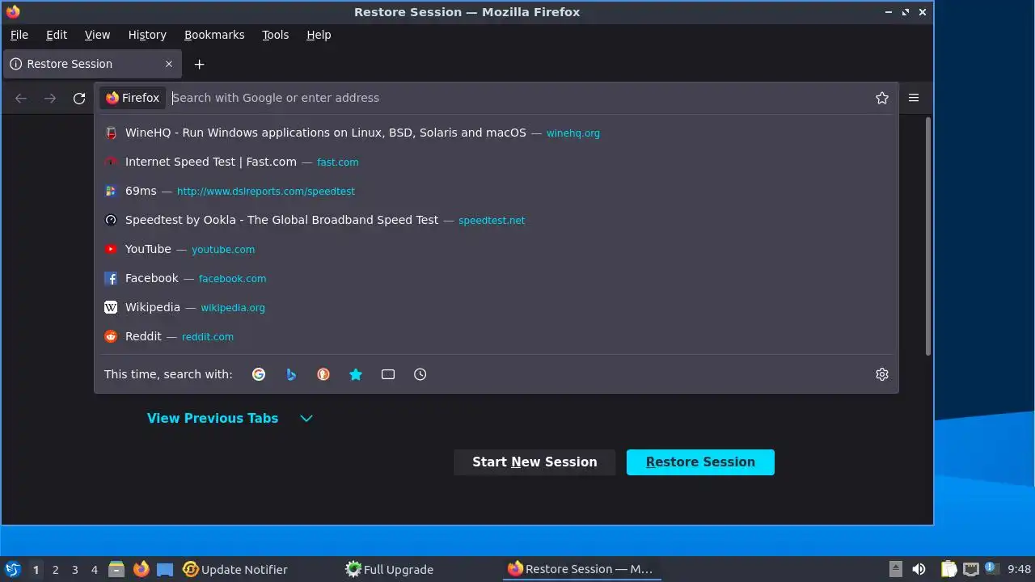Search this time in Bookmarks star icon

click(356, 374)
